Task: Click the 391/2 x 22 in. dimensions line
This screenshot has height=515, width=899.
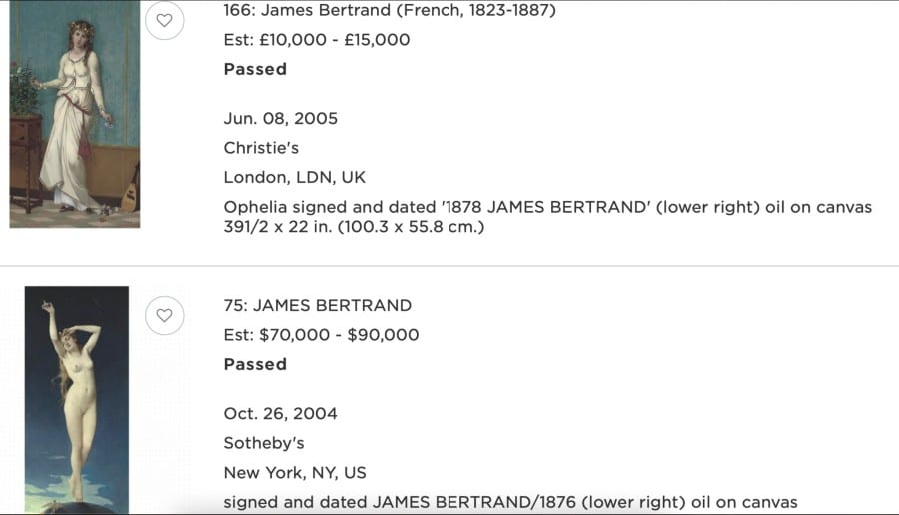Action: coord(354,227)
